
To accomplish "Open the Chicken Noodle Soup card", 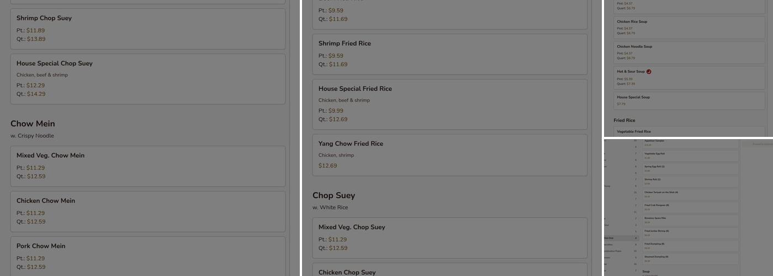I will point(689,52).
